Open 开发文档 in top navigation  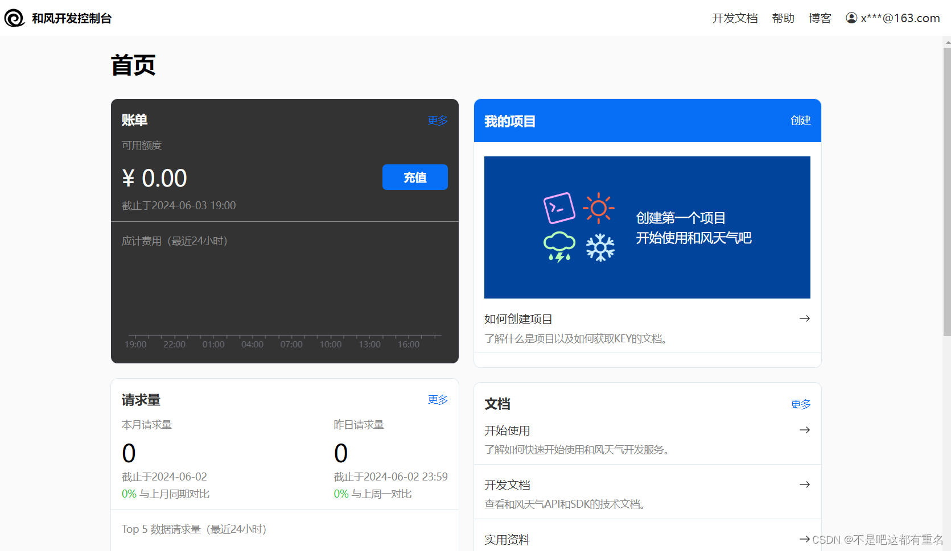coord(735,18)
